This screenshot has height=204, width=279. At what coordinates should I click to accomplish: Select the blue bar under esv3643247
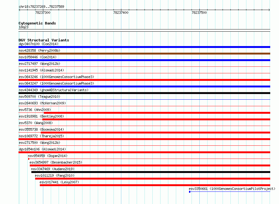point(144,86)
